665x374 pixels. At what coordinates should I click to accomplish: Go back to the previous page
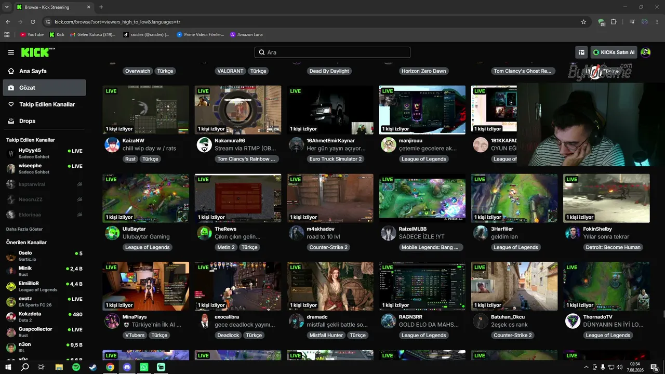pyautogui.click(x=8, y=22)
